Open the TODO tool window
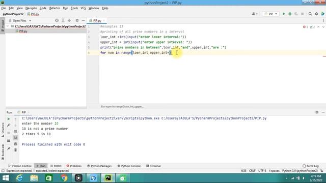326x183 pixels. pos(56,166)
